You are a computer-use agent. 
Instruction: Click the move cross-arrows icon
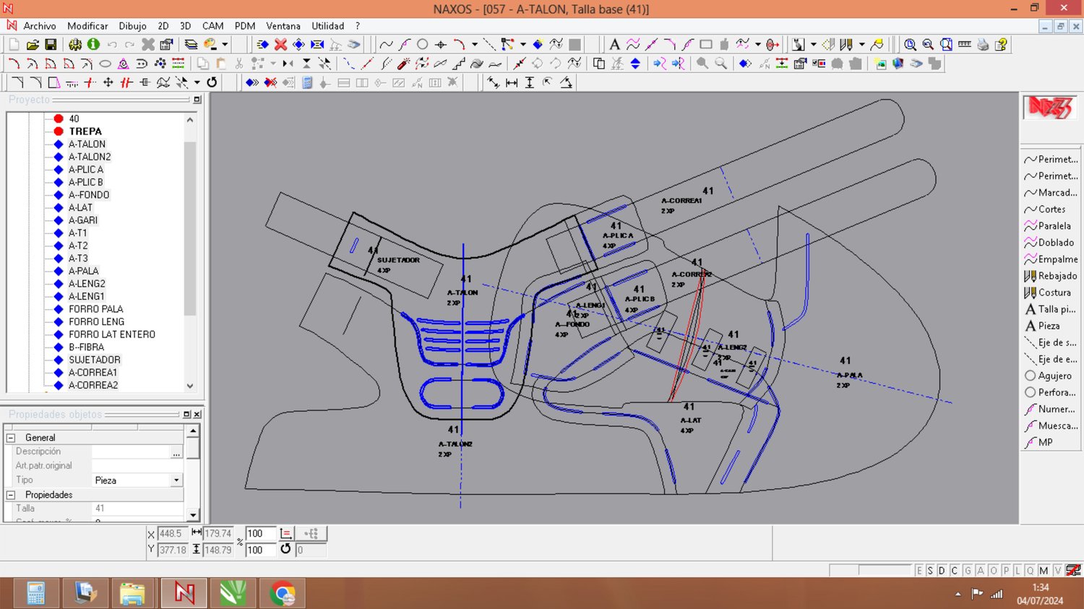point(108,82)
